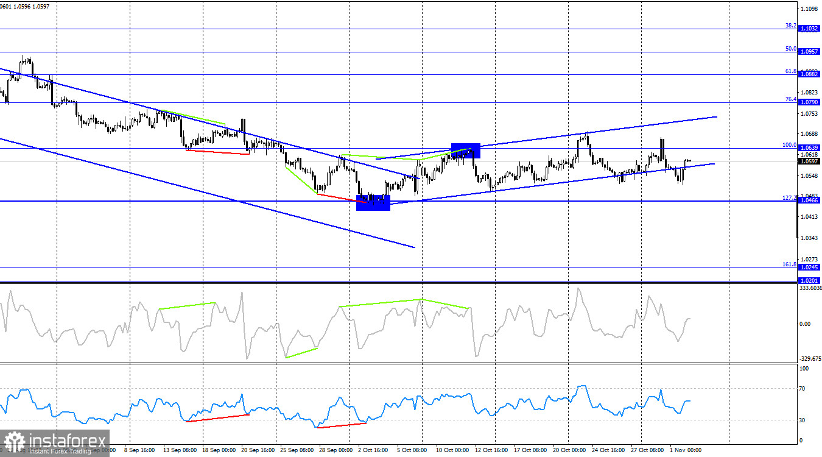The image size is (822, 457).
Task: Click the 1.0201 price label
Action: (x=809, y=280)
